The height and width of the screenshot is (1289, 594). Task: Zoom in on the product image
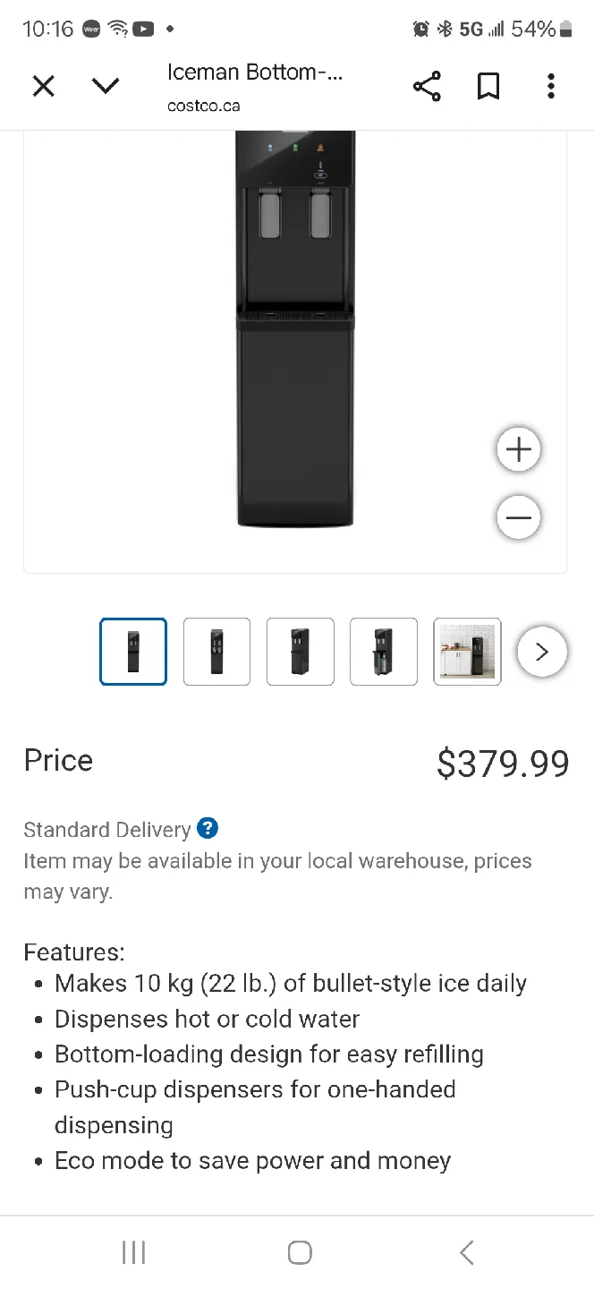click(519, 449)
